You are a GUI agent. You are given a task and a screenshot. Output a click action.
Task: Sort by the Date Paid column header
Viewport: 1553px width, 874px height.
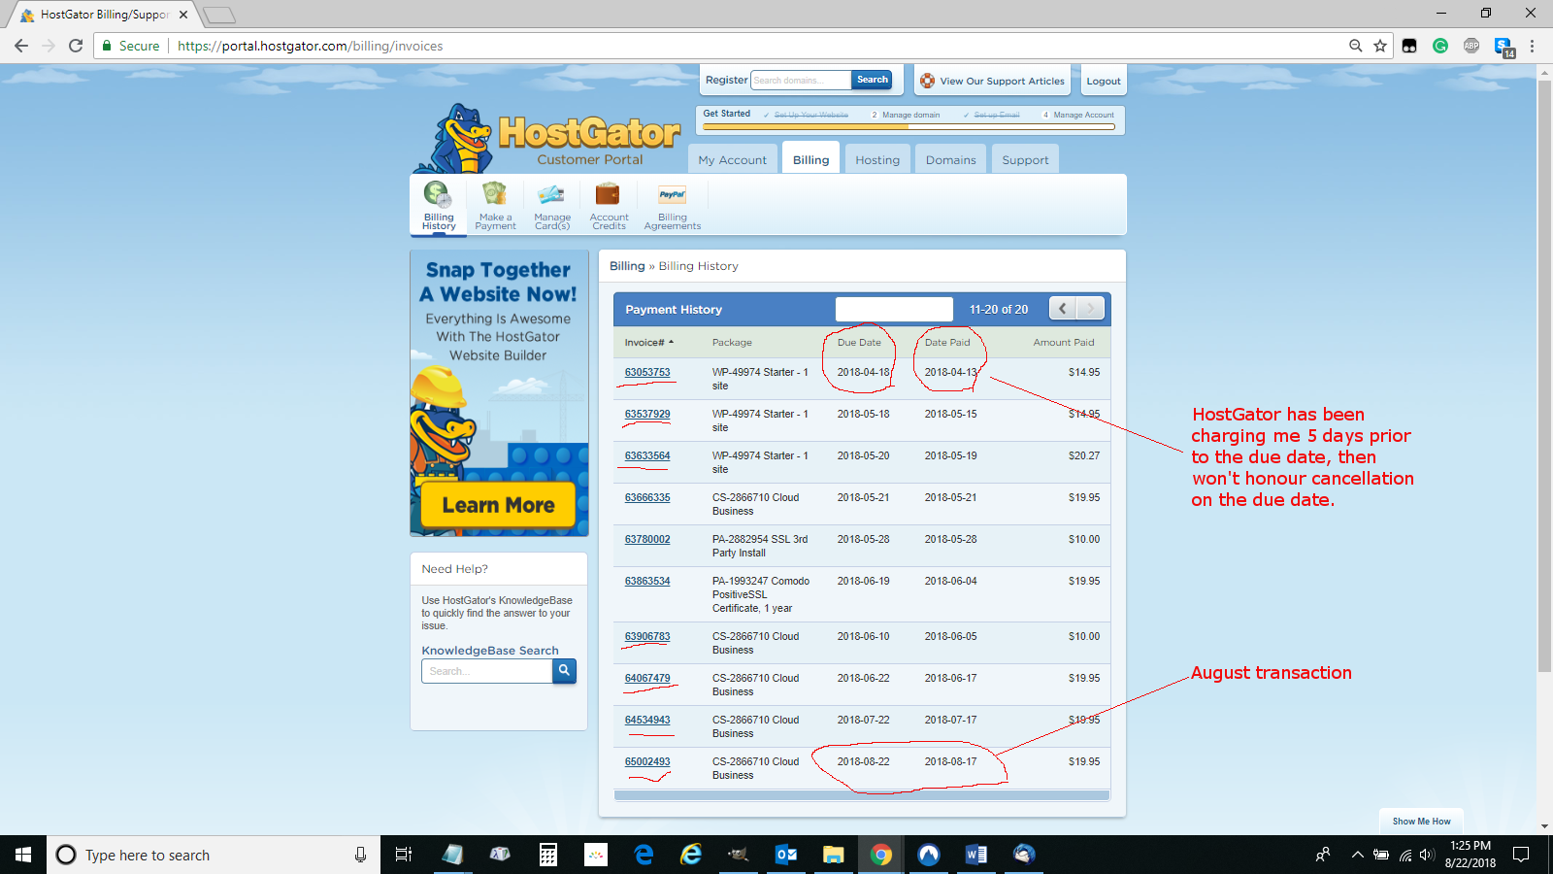coord(947,342)
